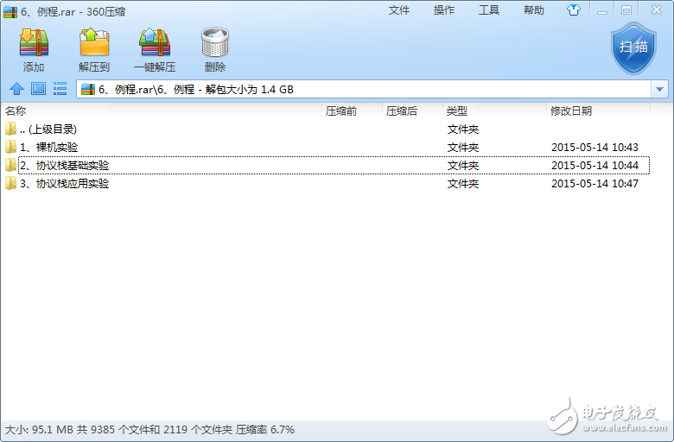This screenshot has width=674, height=442.
Task: Open the 工具 menu
Action: click(x=489, y=10)
